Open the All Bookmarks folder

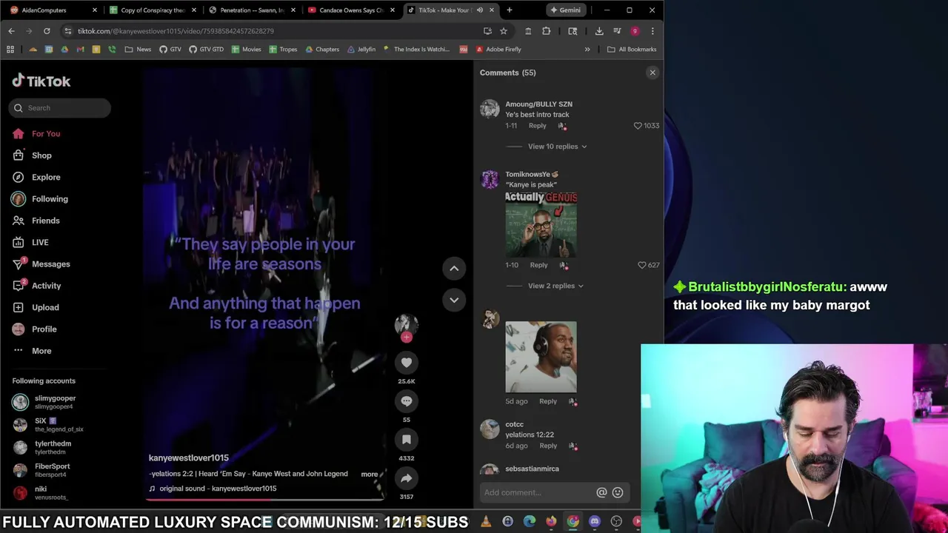632,50
